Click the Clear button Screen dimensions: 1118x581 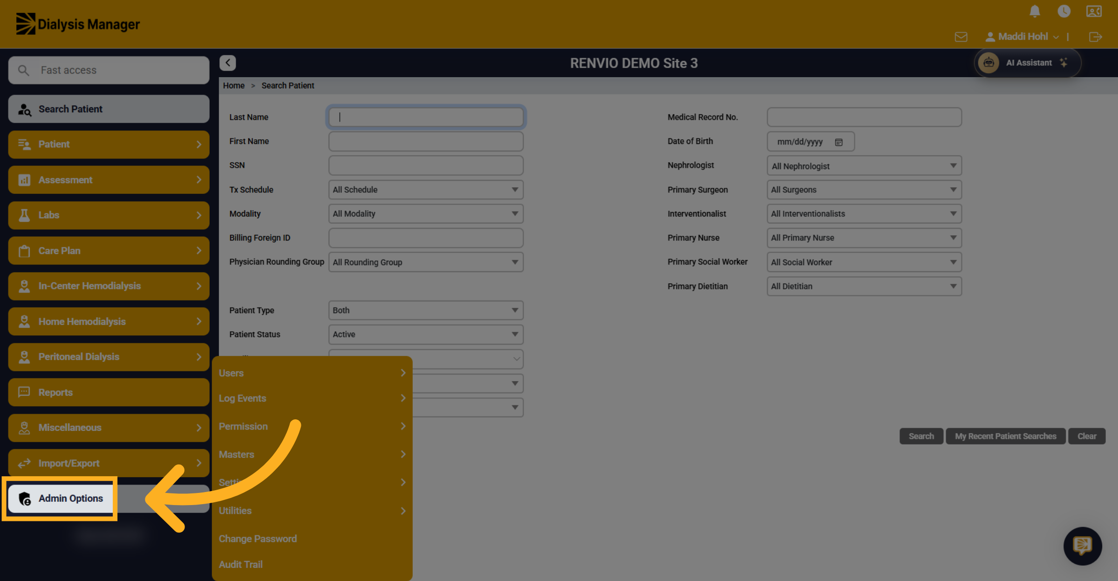click(x=1087, y=436)
